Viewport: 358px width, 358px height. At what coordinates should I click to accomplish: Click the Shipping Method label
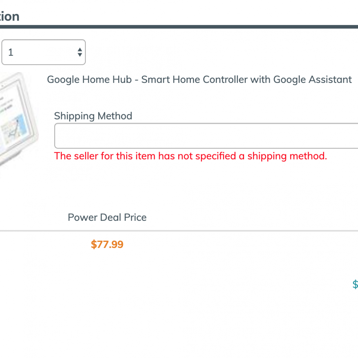pos(93,116)
